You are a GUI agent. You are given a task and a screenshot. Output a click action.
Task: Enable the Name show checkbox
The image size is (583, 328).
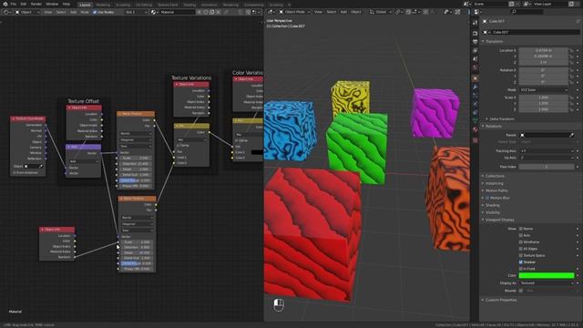click(520, 229)
